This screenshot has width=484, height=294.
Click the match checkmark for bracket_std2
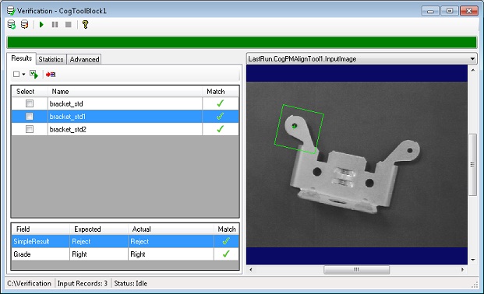220,129
